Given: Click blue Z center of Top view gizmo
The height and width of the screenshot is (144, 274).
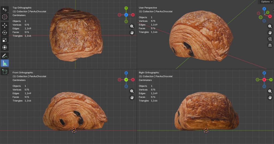Looking at the screenshot, I should pos(126,15).
